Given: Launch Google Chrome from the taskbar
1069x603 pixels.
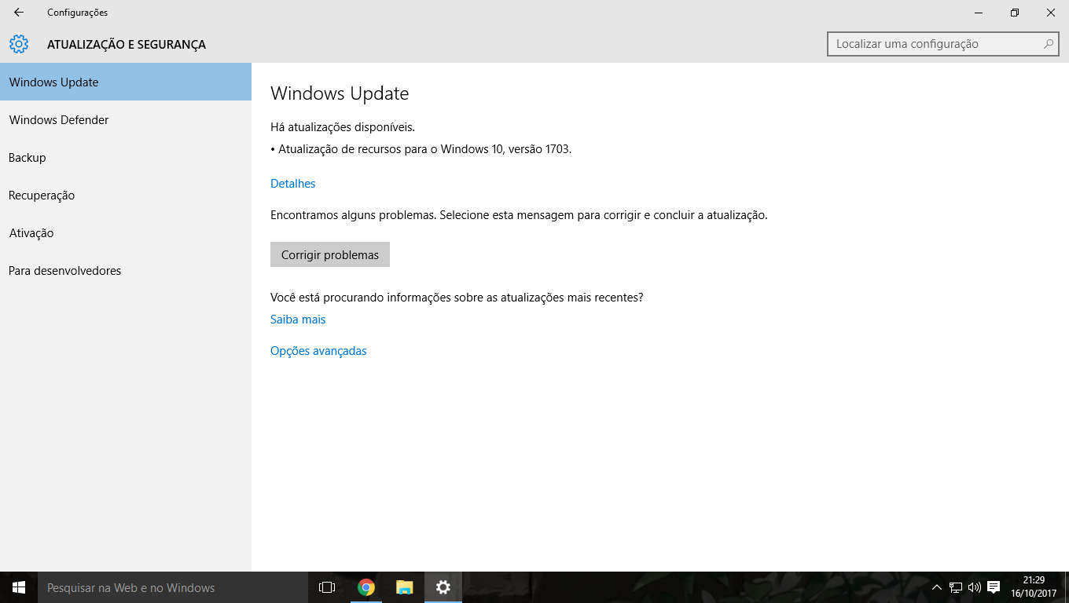Looking at the screenshot, I should point(366,587).
